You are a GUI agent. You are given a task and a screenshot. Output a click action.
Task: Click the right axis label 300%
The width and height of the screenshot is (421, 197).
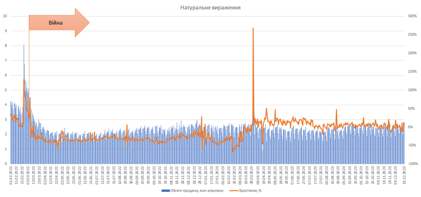point(412,16)
